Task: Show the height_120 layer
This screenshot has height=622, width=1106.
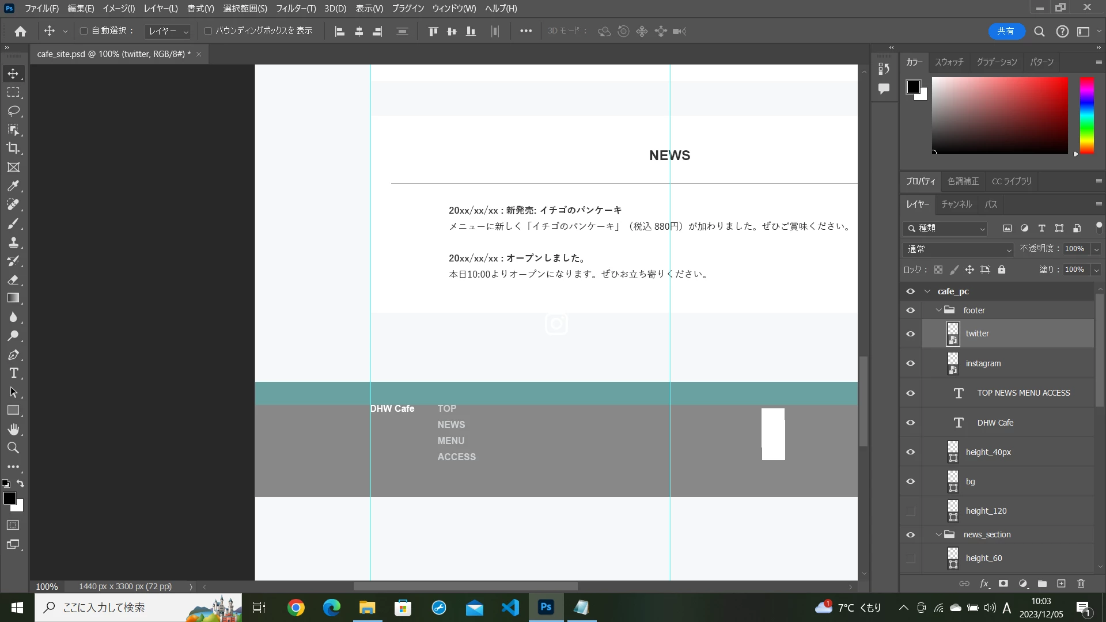Action: coord(910,511)
